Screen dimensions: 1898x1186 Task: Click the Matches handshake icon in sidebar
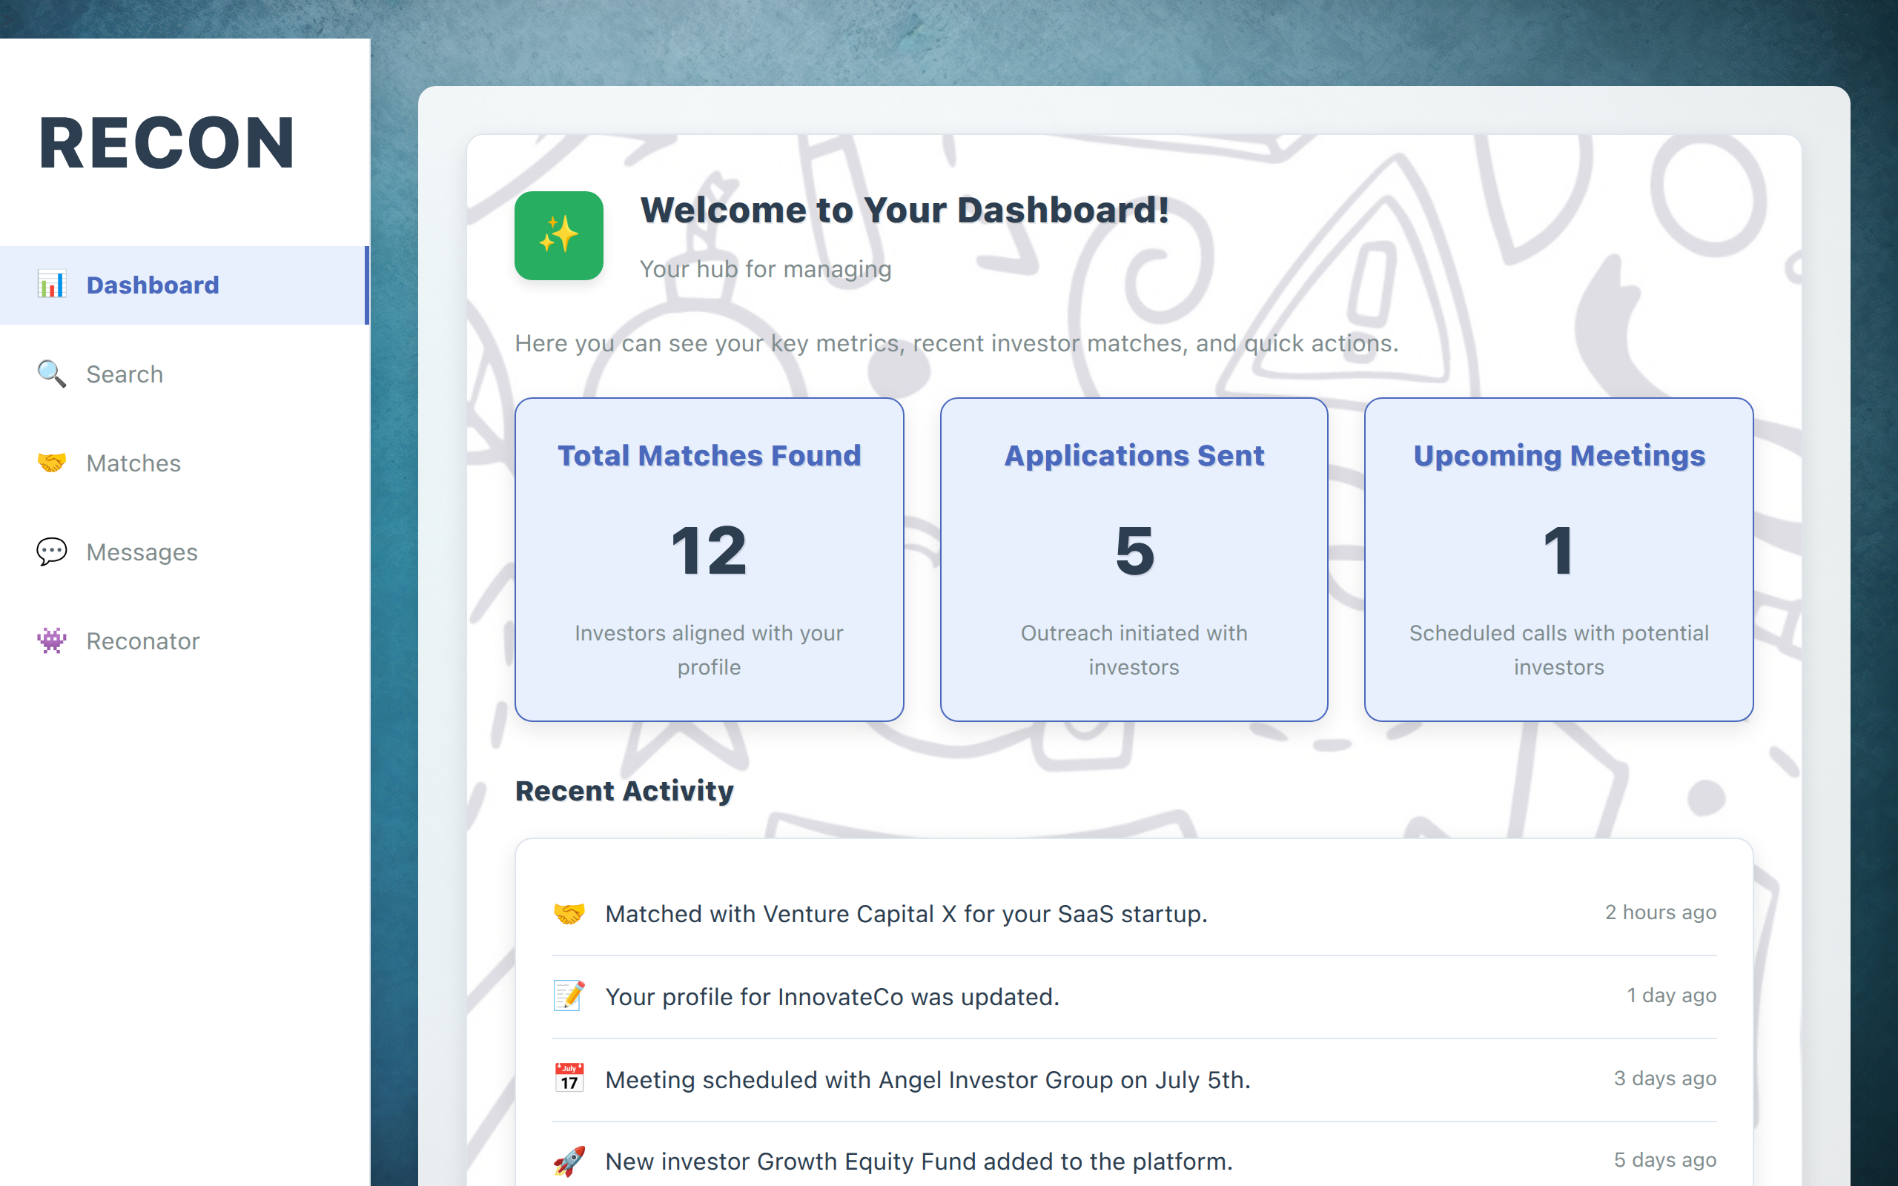[52, 463]
